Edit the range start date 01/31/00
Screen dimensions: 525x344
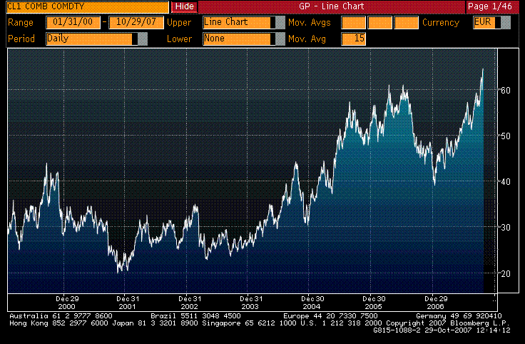pos(73,22)
